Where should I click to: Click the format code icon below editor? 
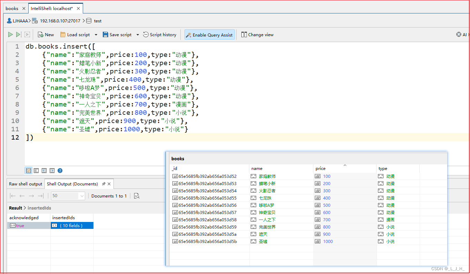tap(36, 170)
